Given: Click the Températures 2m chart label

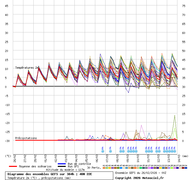Looking at the screenshot, I should click(27, 68).
